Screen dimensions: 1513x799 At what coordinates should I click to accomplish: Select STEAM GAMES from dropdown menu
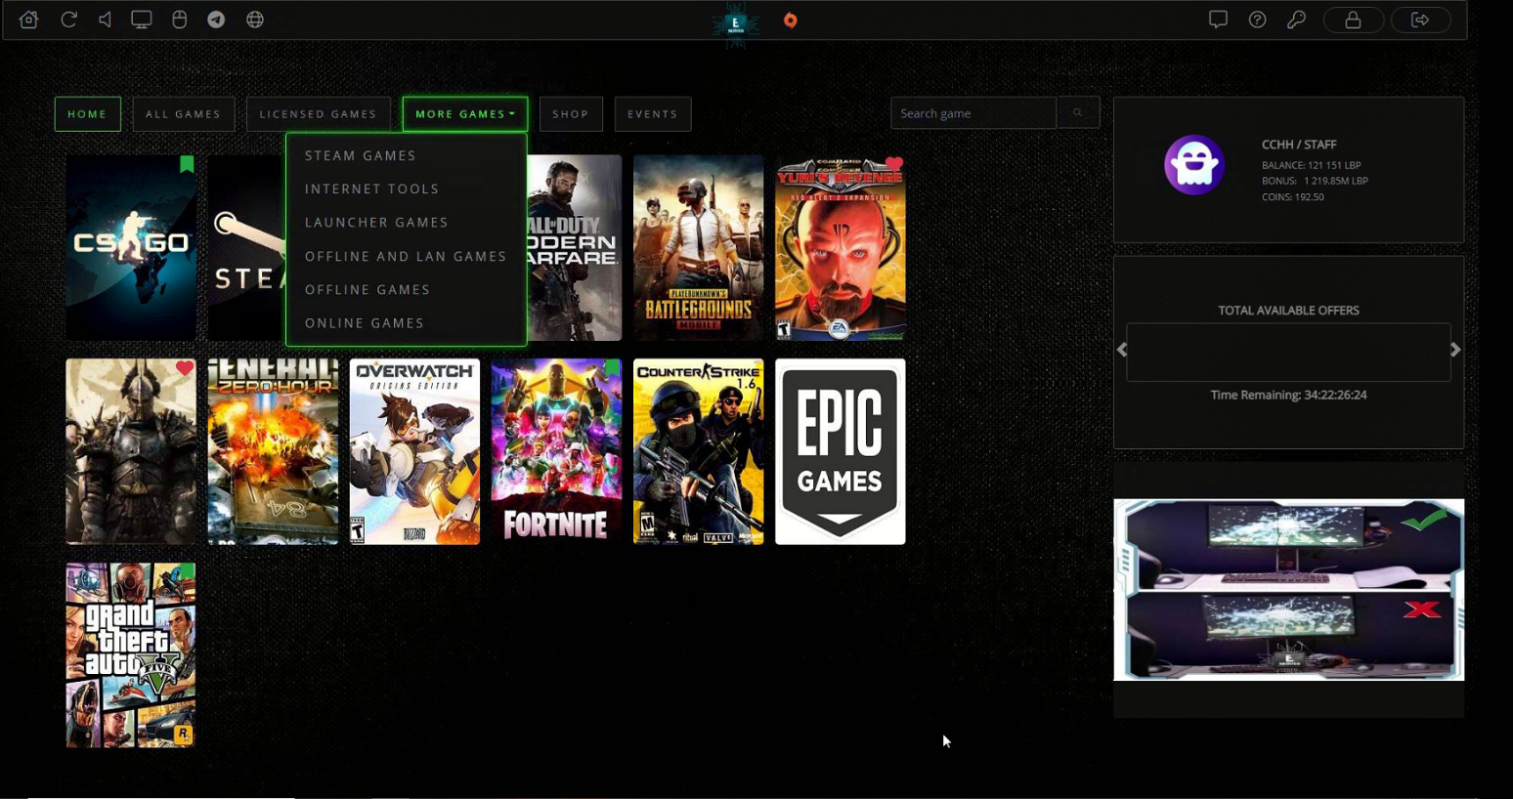point(361,155)
